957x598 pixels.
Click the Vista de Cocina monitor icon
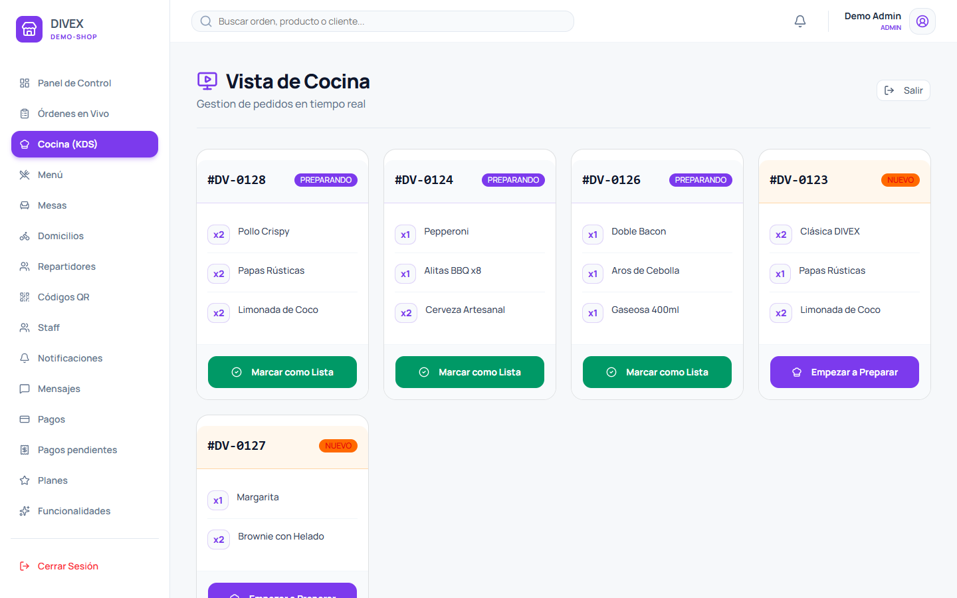click(207, 81)
